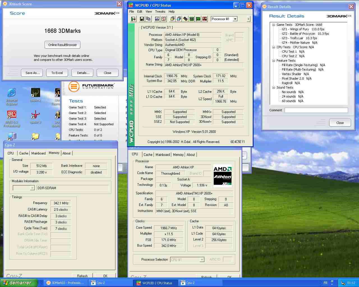
Task: Open the Tweaks menu in WCPUID
Action: tap(160, 11)
